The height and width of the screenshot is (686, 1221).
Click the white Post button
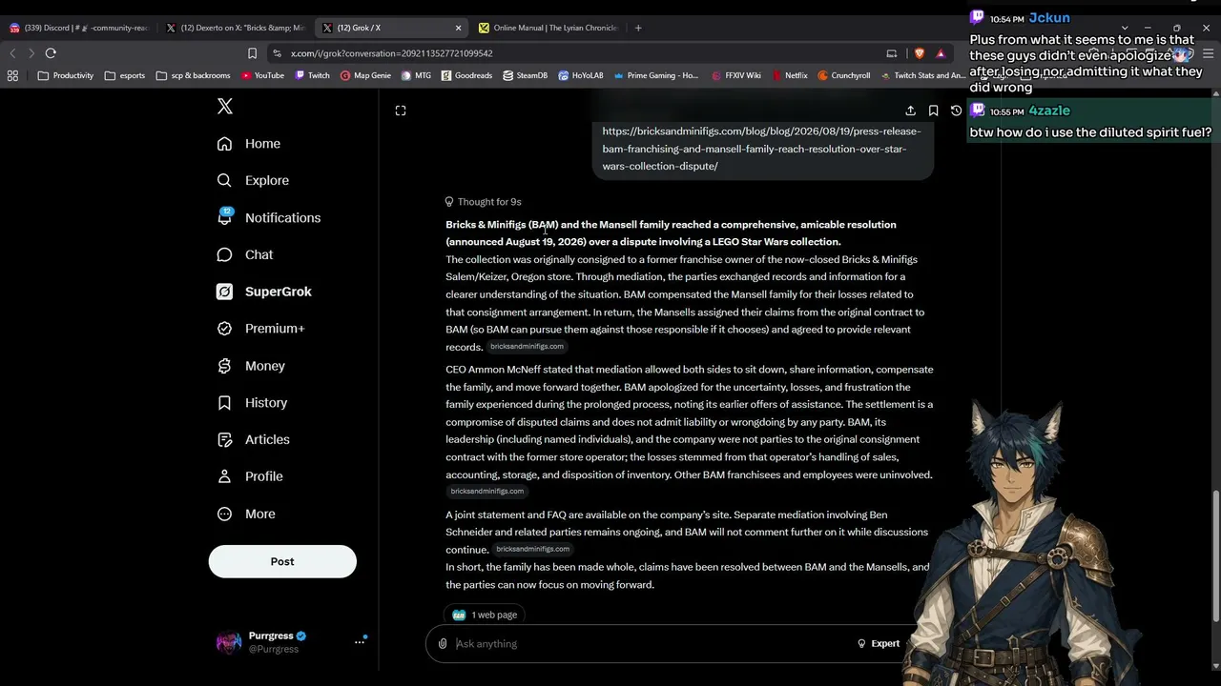click(x=282, y=561)
